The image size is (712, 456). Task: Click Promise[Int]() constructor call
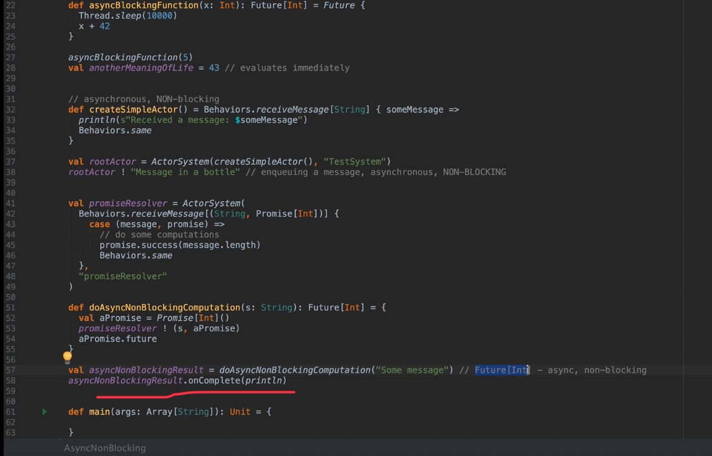(193, 318)
